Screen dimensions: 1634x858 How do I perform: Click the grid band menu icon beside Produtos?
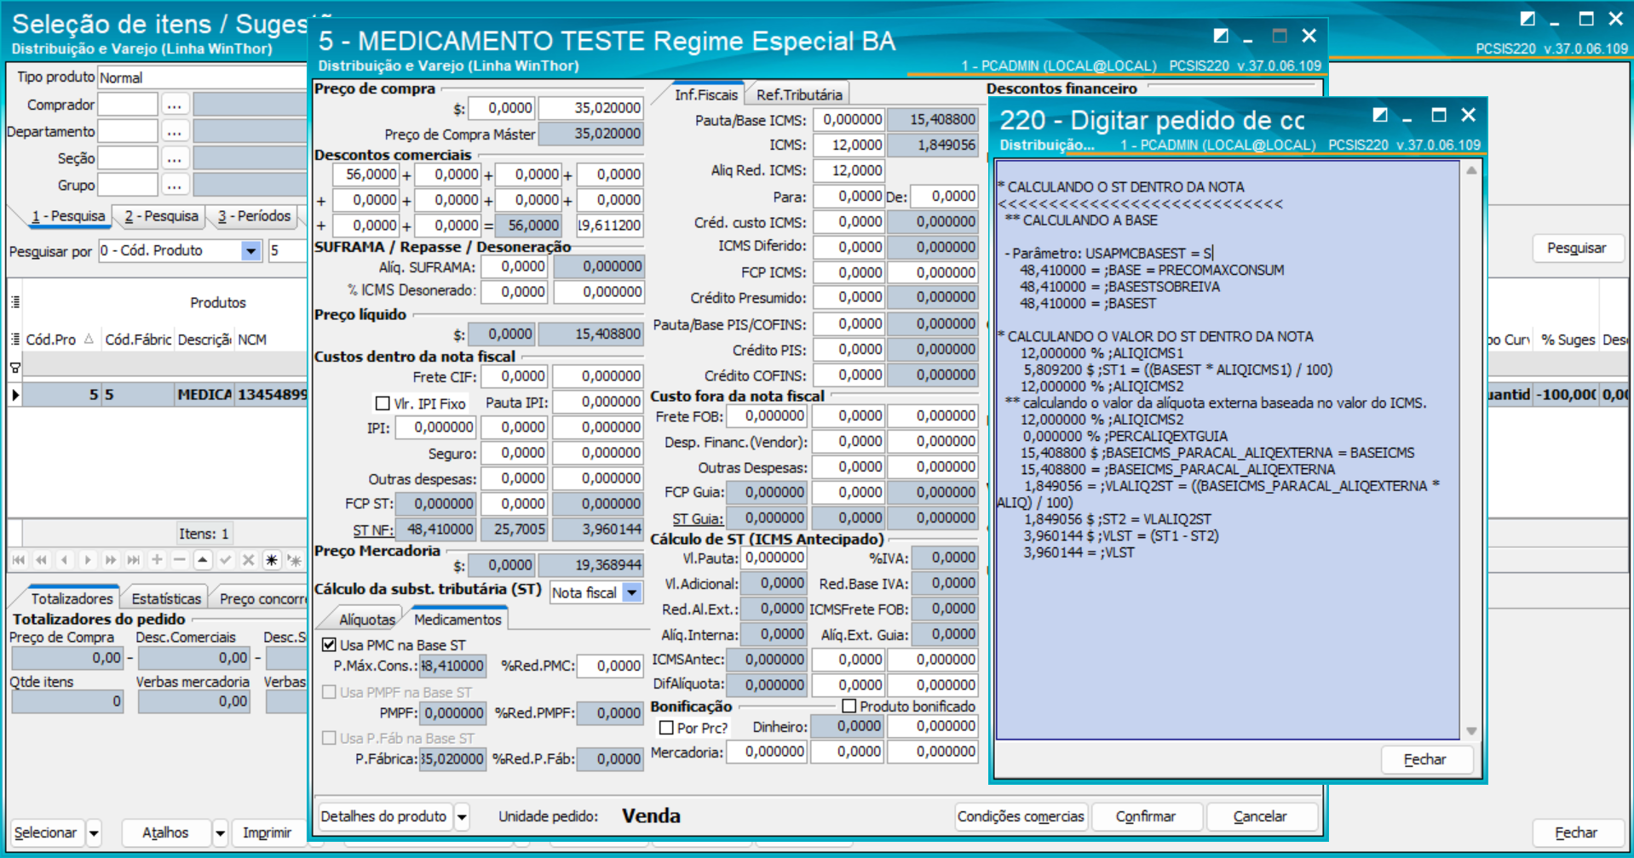coord(15,302)
